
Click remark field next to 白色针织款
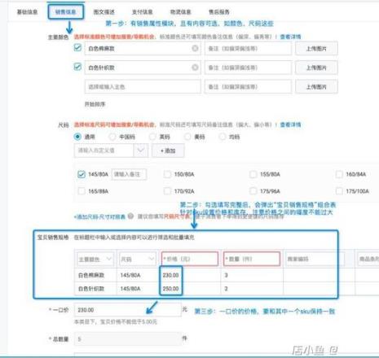[248, 68]
